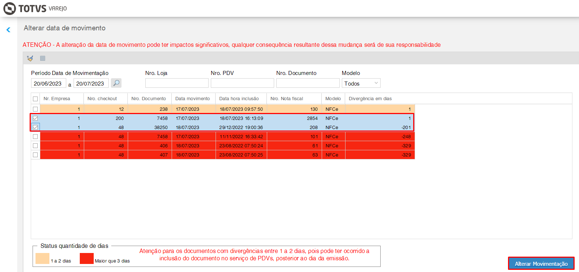579x272 pixels.
Task: Click divergence value '-201'
Action: (406, 127)
